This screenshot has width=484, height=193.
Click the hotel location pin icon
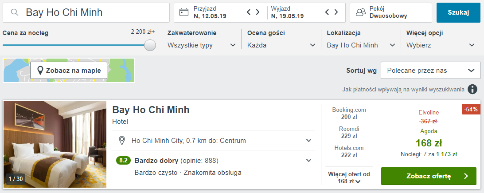121,141
